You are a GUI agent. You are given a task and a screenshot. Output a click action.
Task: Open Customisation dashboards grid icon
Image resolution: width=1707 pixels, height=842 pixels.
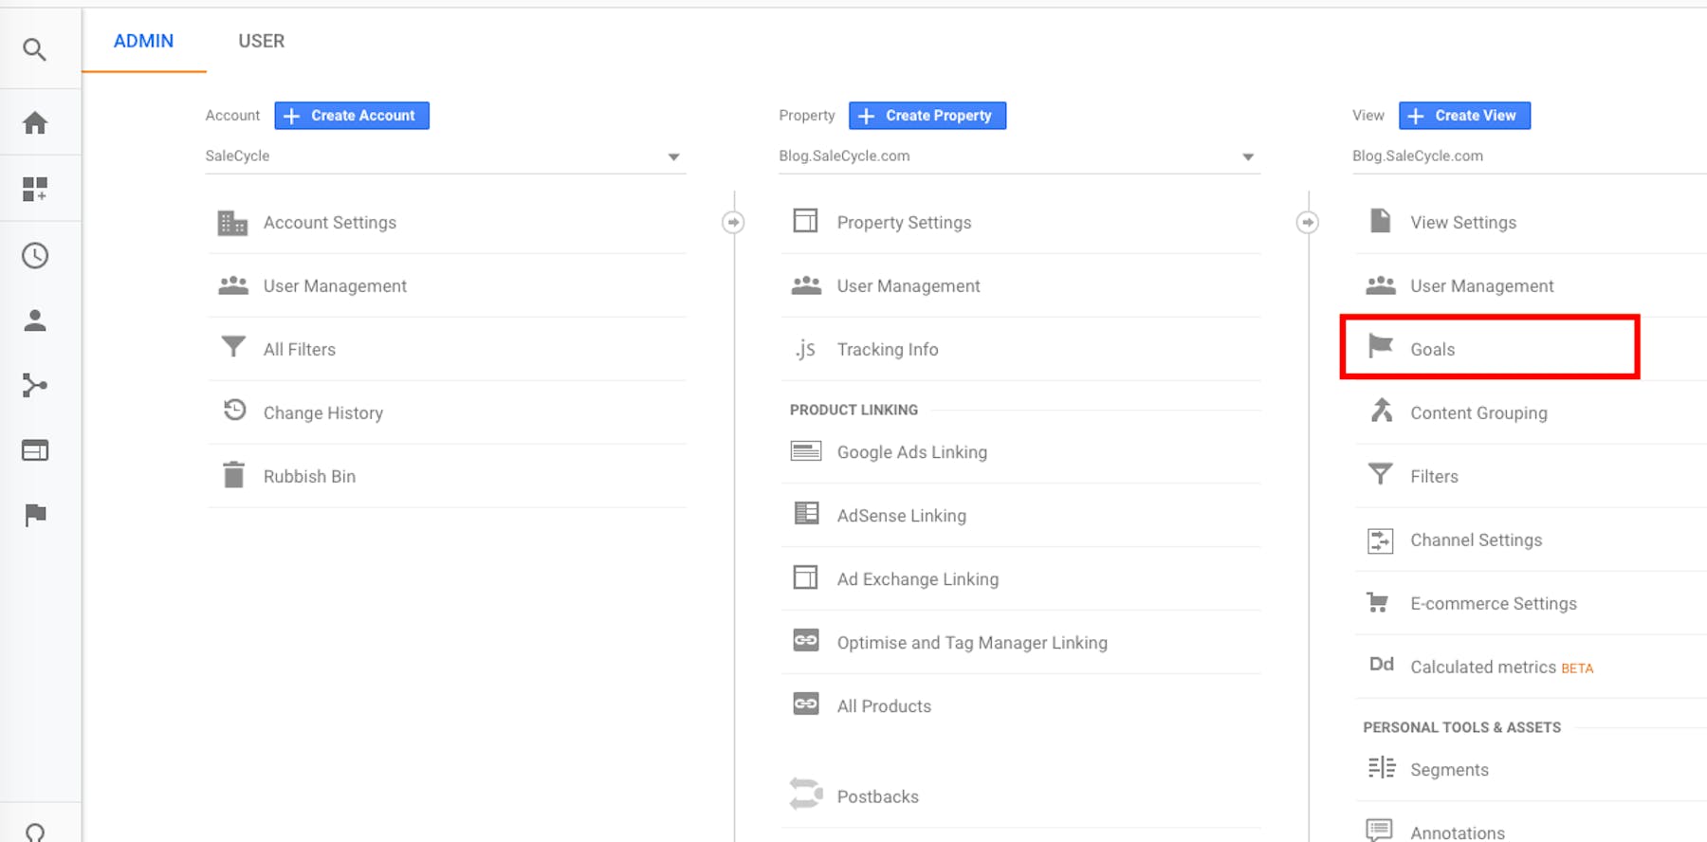[x=35, y=189]
